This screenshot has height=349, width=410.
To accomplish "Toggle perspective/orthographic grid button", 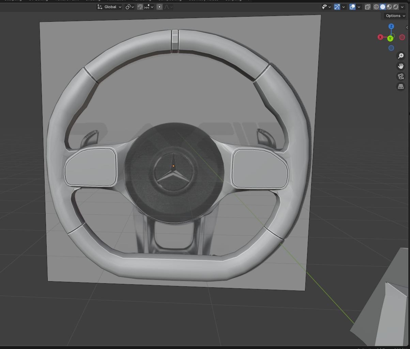I will point(401,87).
